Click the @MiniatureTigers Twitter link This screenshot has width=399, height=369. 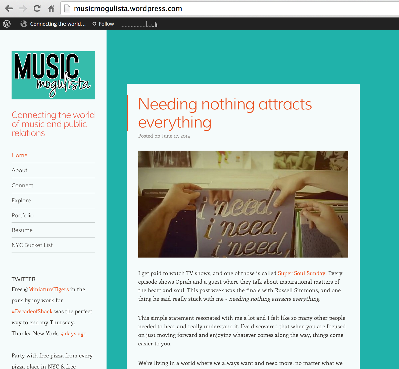tap(48, 289)
